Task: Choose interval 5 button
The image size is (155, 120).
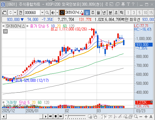Action: [x=139, y=13]
